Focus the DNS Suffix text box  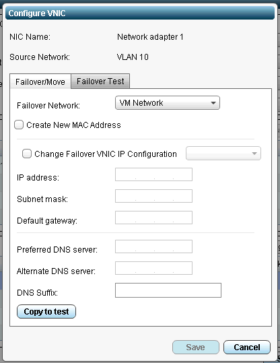pos(168,290)
